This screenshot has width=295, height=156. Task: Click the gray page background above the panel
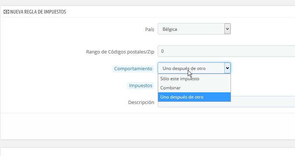tap(146, 2)
